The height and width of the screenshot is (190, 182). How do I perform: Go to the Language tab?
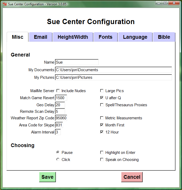[135, 37]
